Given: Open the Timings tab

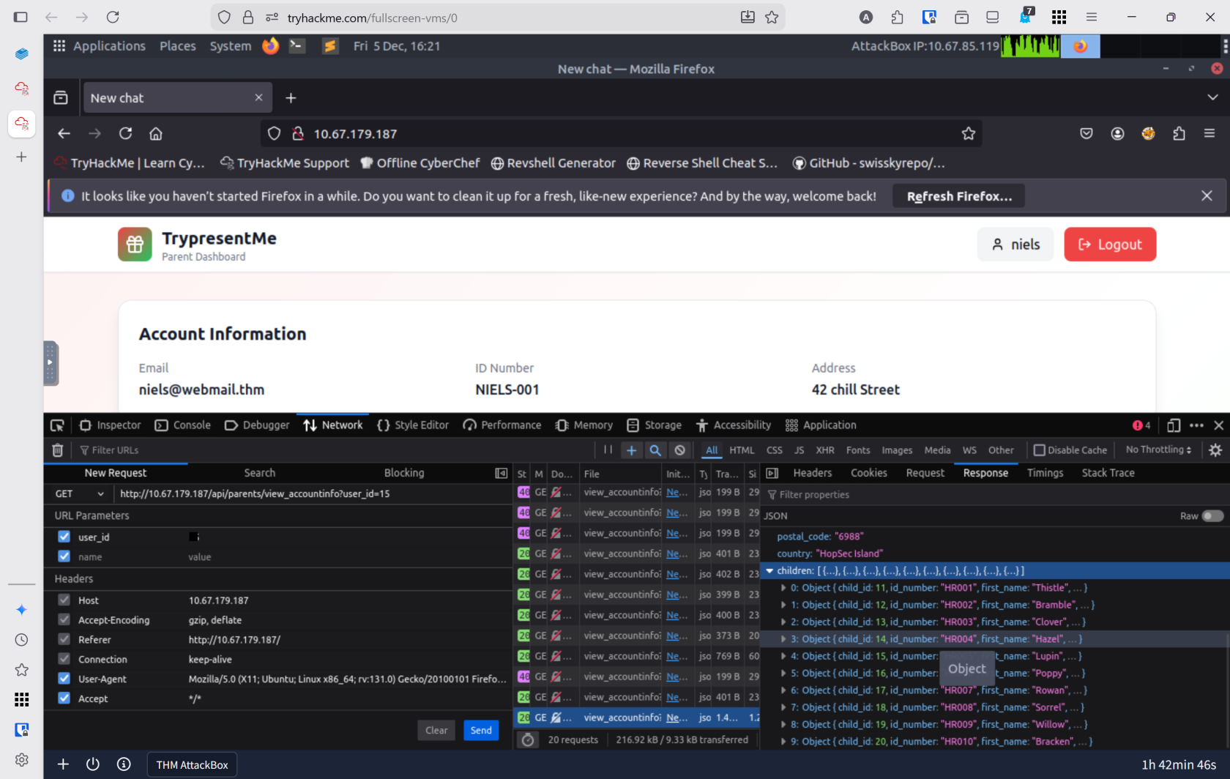Looking at the screenshot, I should click(1045, 473).
